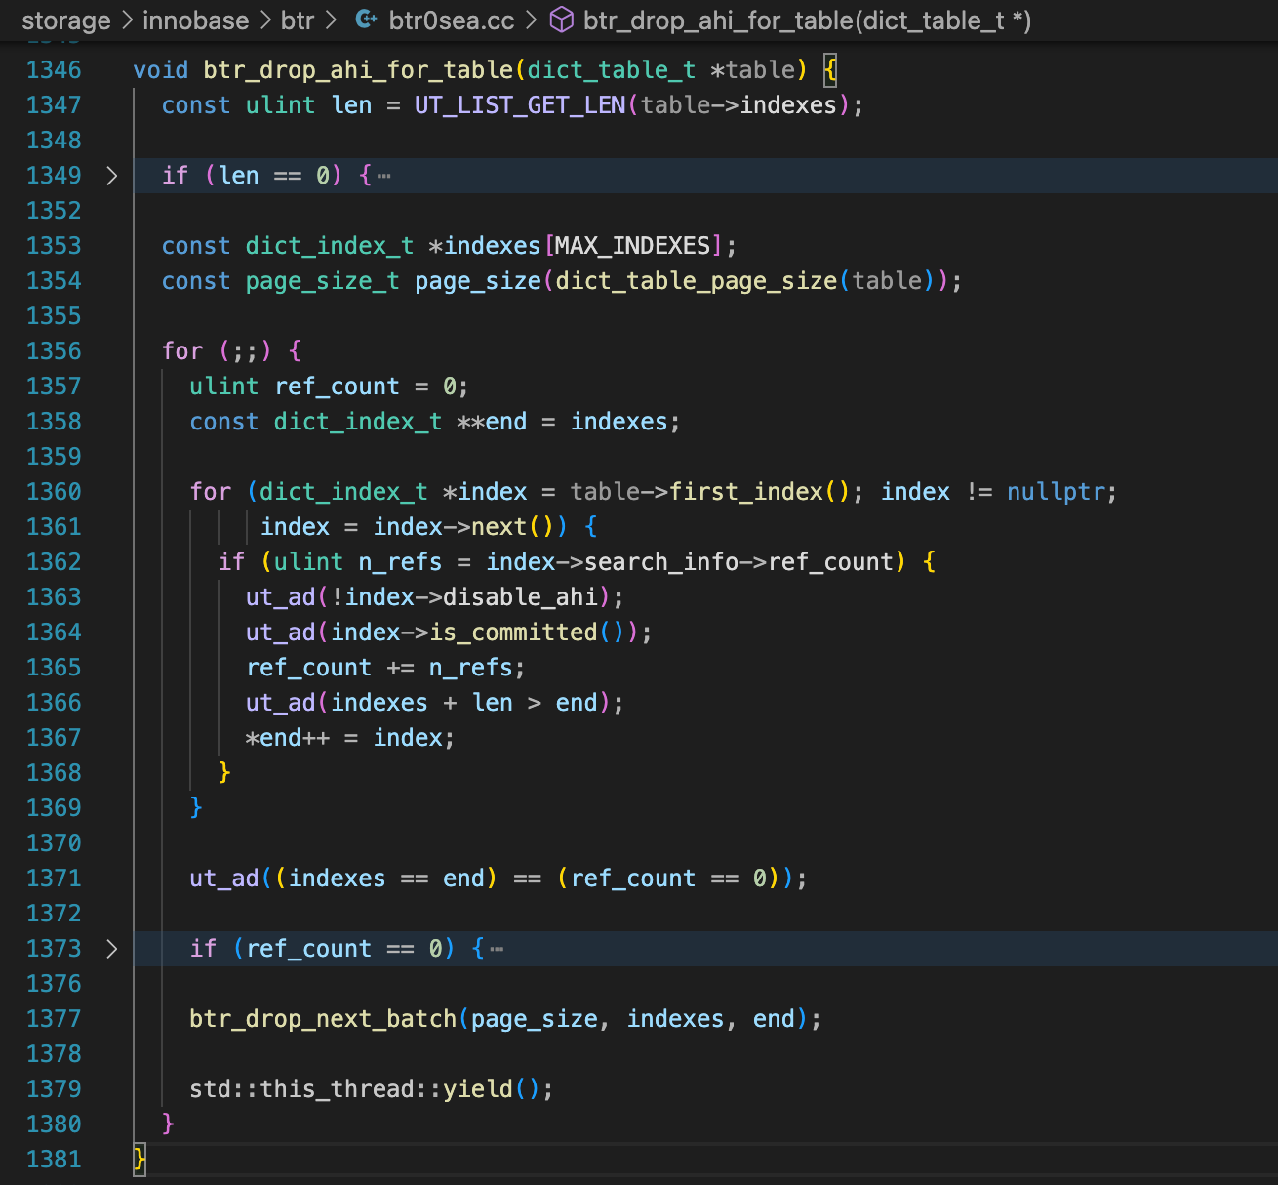The height and width of the screenshot is (1185, 1278).
Task: Click line number 1356 in the gutter
Action: pyautogui.click(x=54, y=351)
